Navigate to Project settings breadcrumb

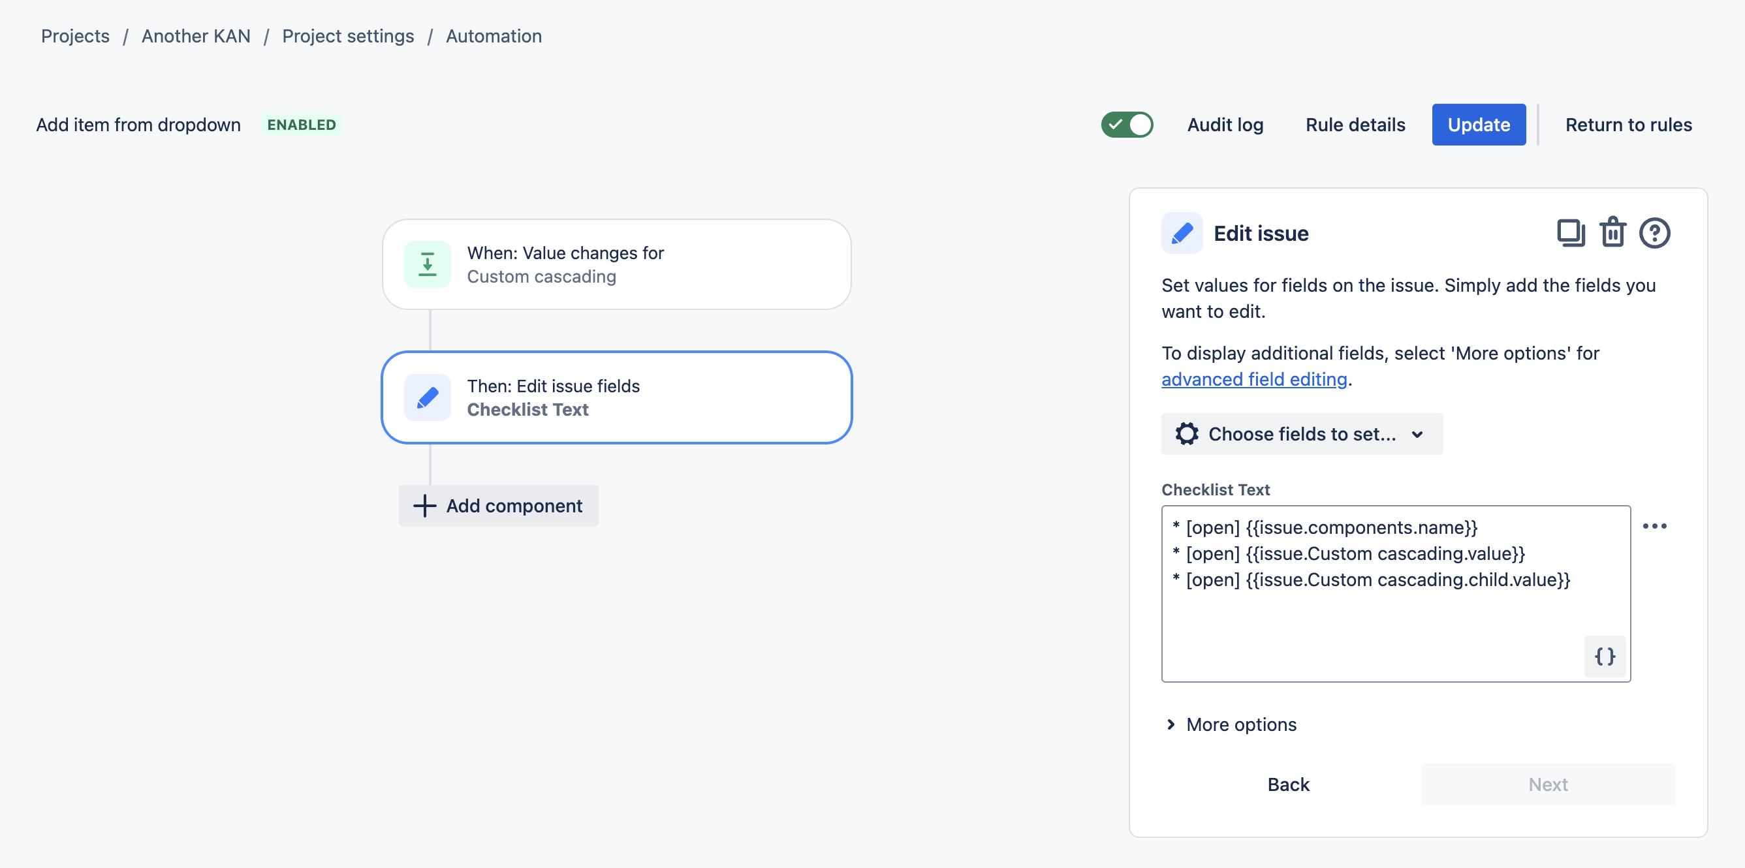pyautogui.click(x=347, y=36)
